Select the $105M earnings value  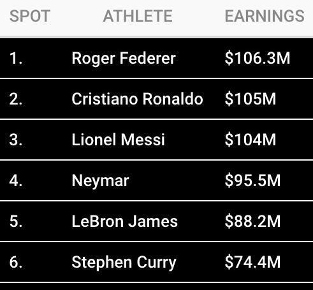pyautogui.click(x=251, y=99)
